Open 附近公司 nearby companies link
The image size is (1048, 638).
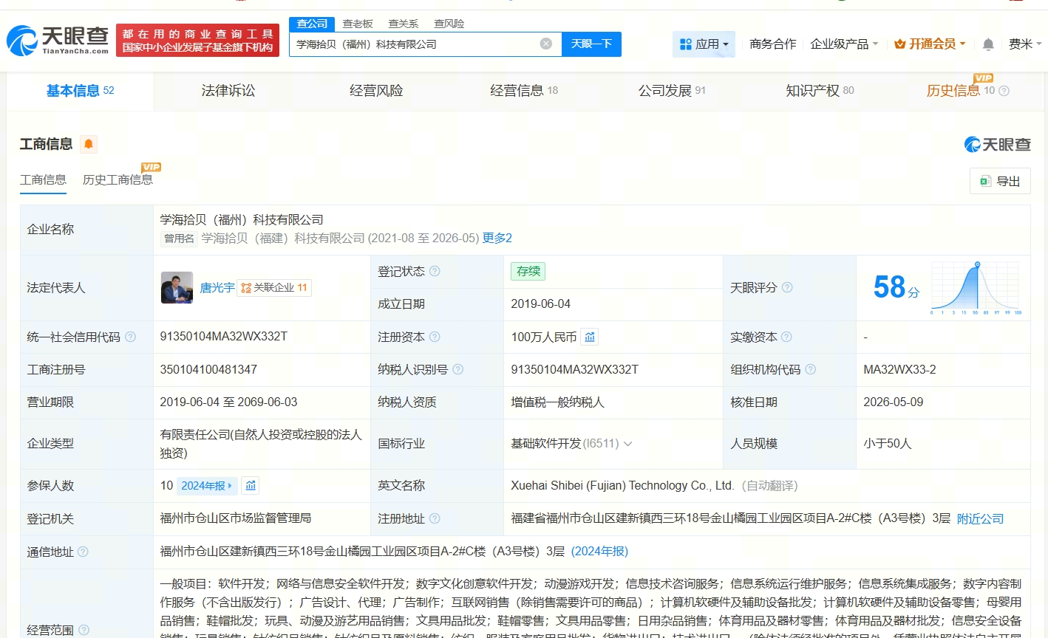pyautogui.click(x=980, y=518)
